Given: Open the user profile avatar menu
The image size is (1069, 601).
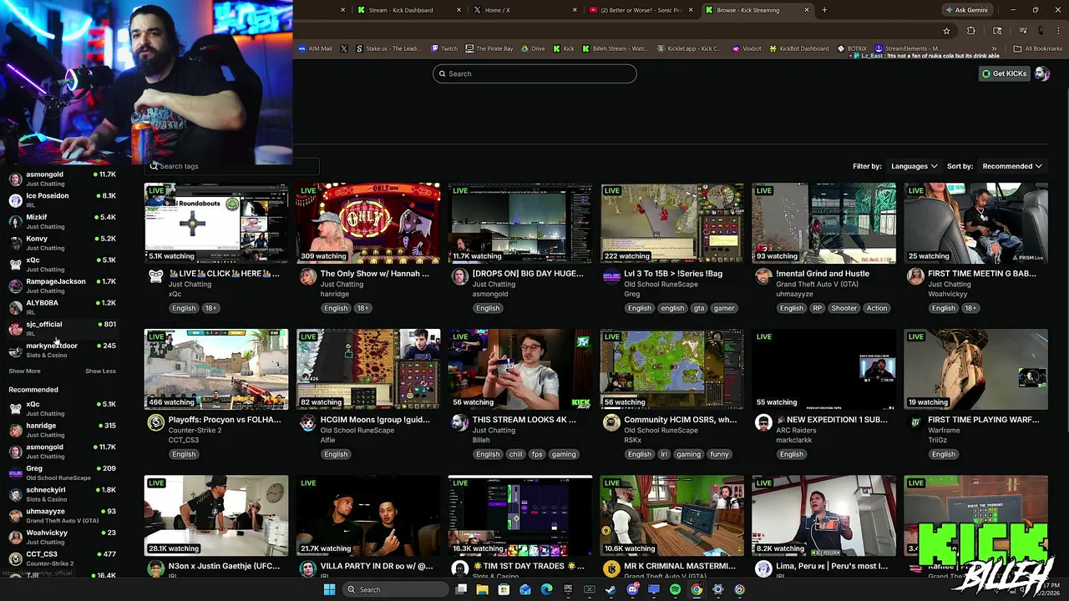Looking at the screenshot, I should pos(1041,73).
